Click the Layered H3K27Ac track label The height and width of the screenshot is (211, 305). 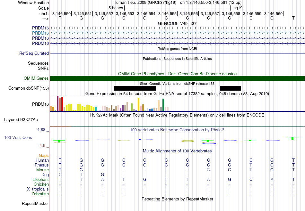coord(21,120)
